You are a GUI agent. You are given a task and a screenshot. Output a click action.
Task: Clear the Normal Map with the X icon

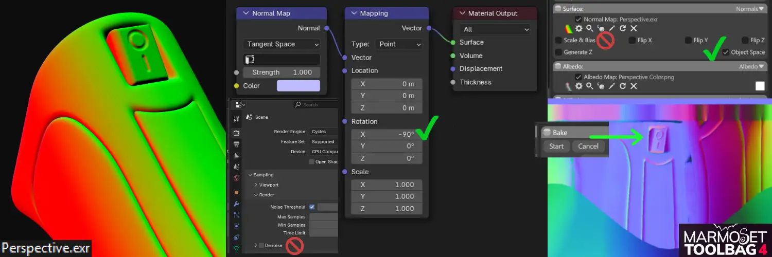634,29
